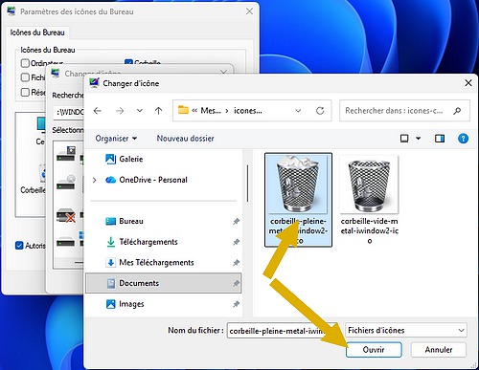Click the magnifier search icon
The image size is (479, 370).
(457, 111)
